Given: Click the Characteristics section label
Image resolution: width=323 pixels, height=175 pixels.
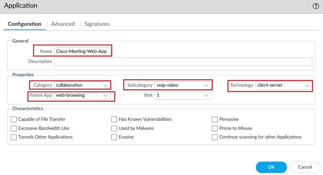Looking at the screenshot, I should (28, 108).
